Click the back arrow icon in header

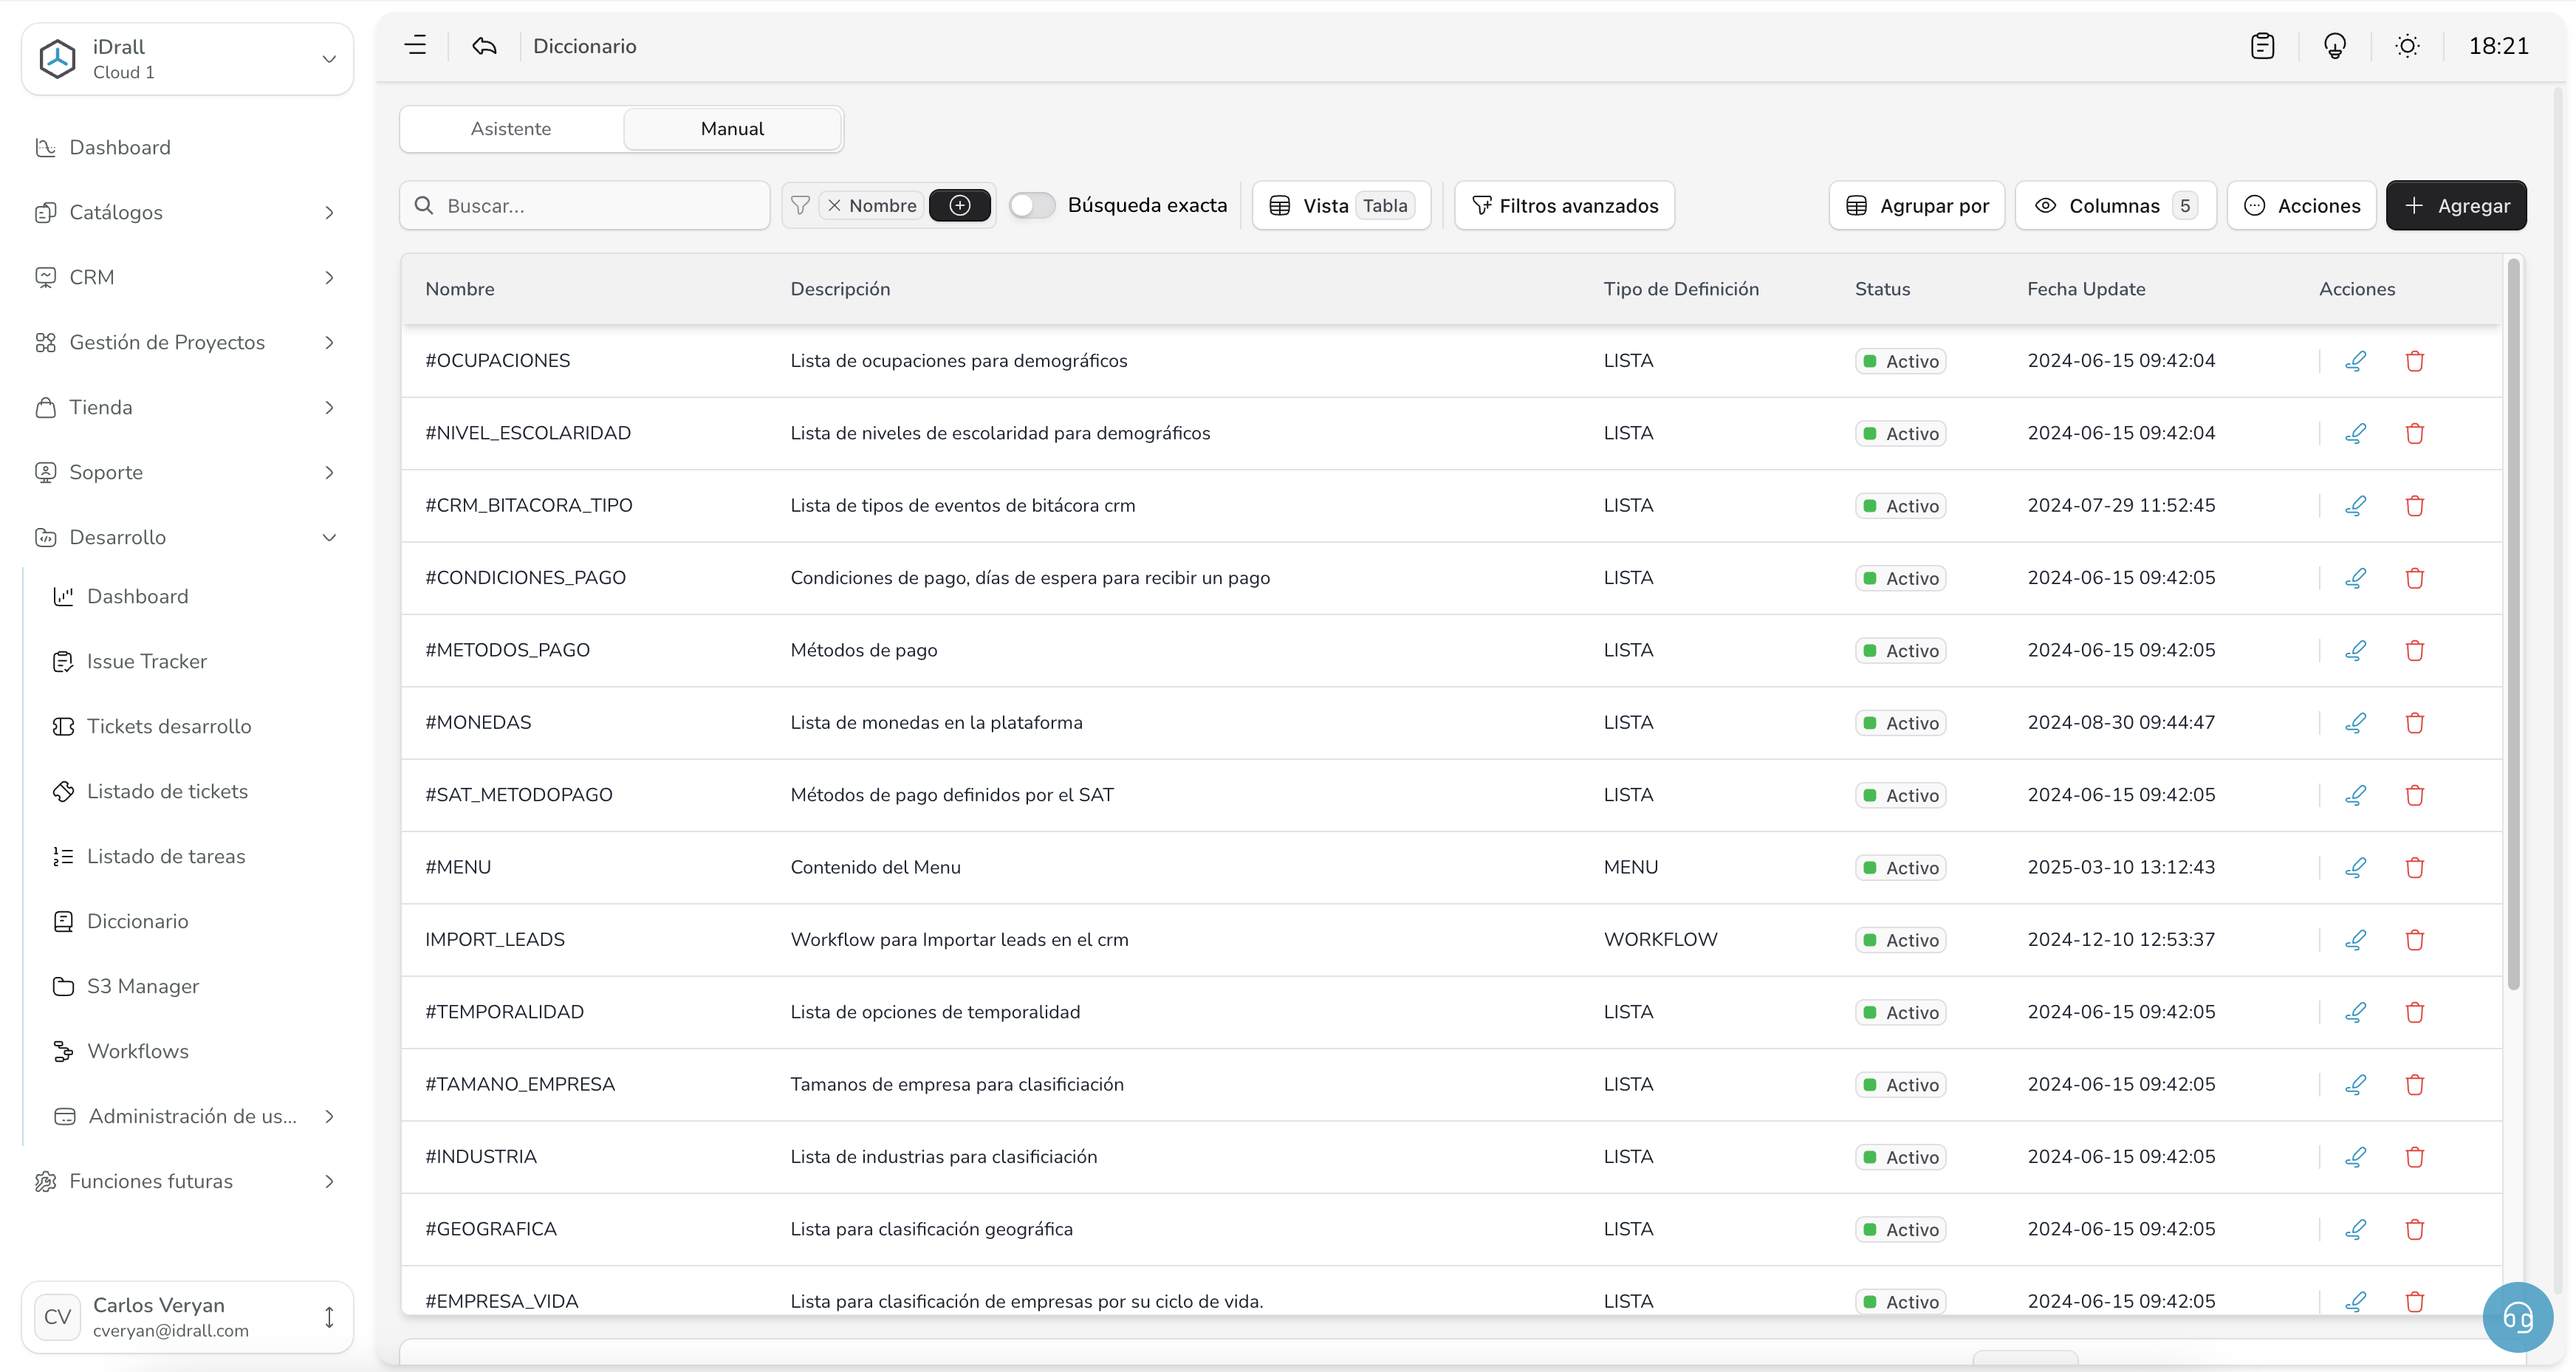point(484,46)
